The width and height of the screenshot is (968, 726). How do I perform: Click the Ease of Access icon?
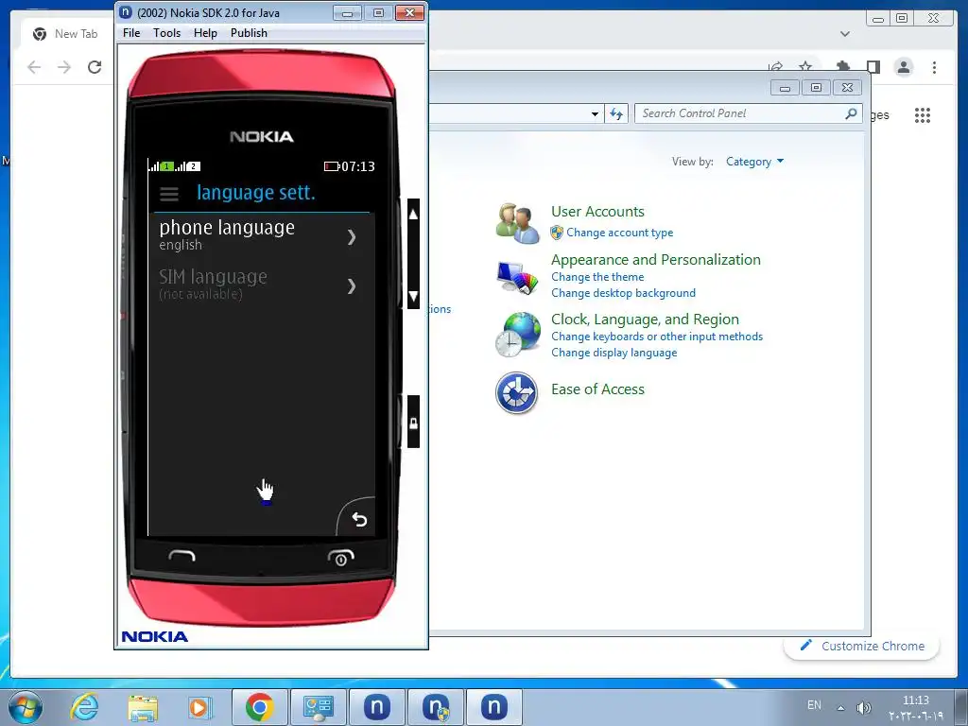click(x=516, y=392)
